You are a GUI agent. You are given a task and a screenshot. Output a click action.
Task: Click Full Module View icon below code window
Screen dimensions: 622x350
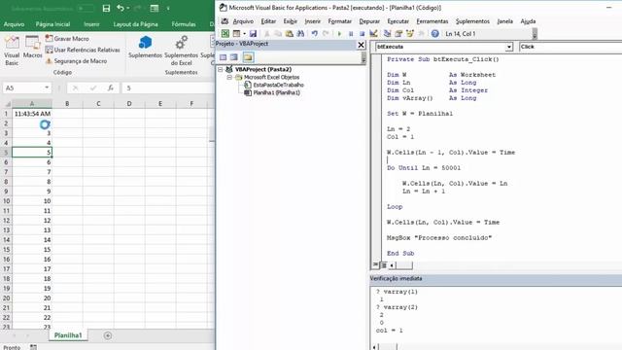383,264
